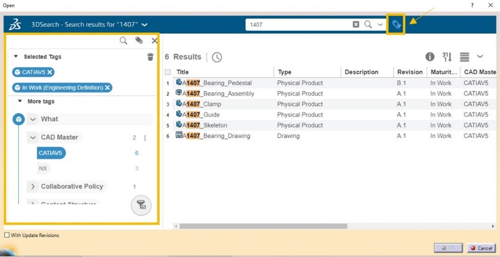The height and width of the screenshot is (257, 500).
Task: Click the A1407_Bearing_Assembly product icon
Action: tap(179, 93)
